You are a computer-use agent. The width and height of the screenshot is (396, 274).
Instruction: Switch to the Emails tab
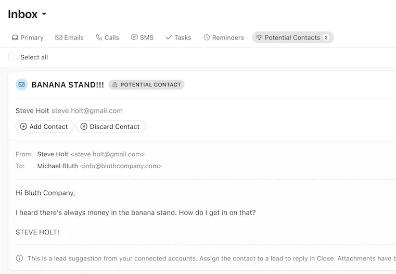(69, 38)
